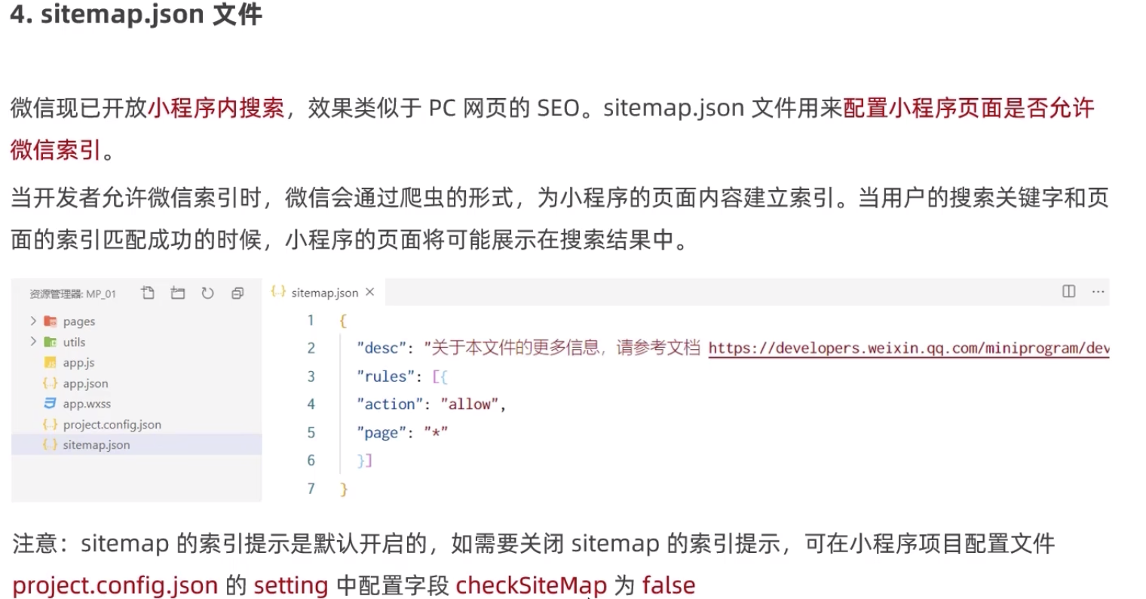Open project.config.json in the file tree
Image resolution: width=1146 pixels, height=599 pixels.
point(112,425)
